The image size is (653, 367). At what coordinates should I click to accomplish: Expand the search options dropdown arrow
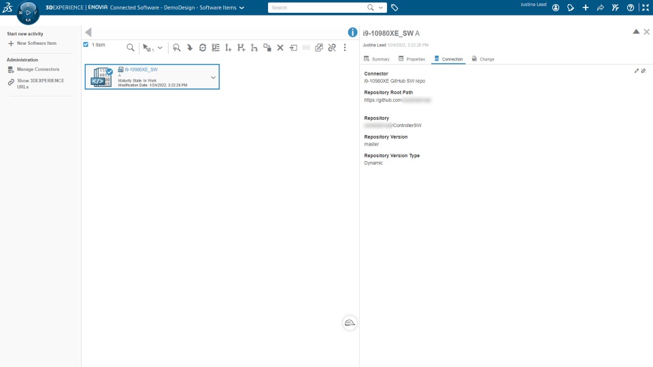tap(381, 7)
